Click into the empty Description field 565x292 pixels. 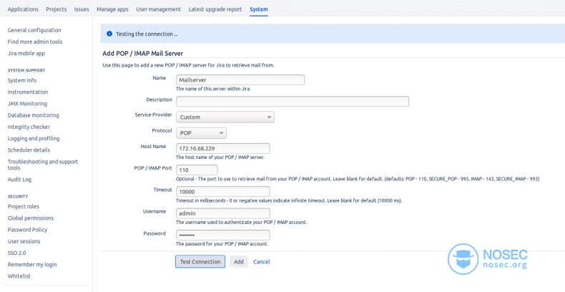click(x=293, y=102)
